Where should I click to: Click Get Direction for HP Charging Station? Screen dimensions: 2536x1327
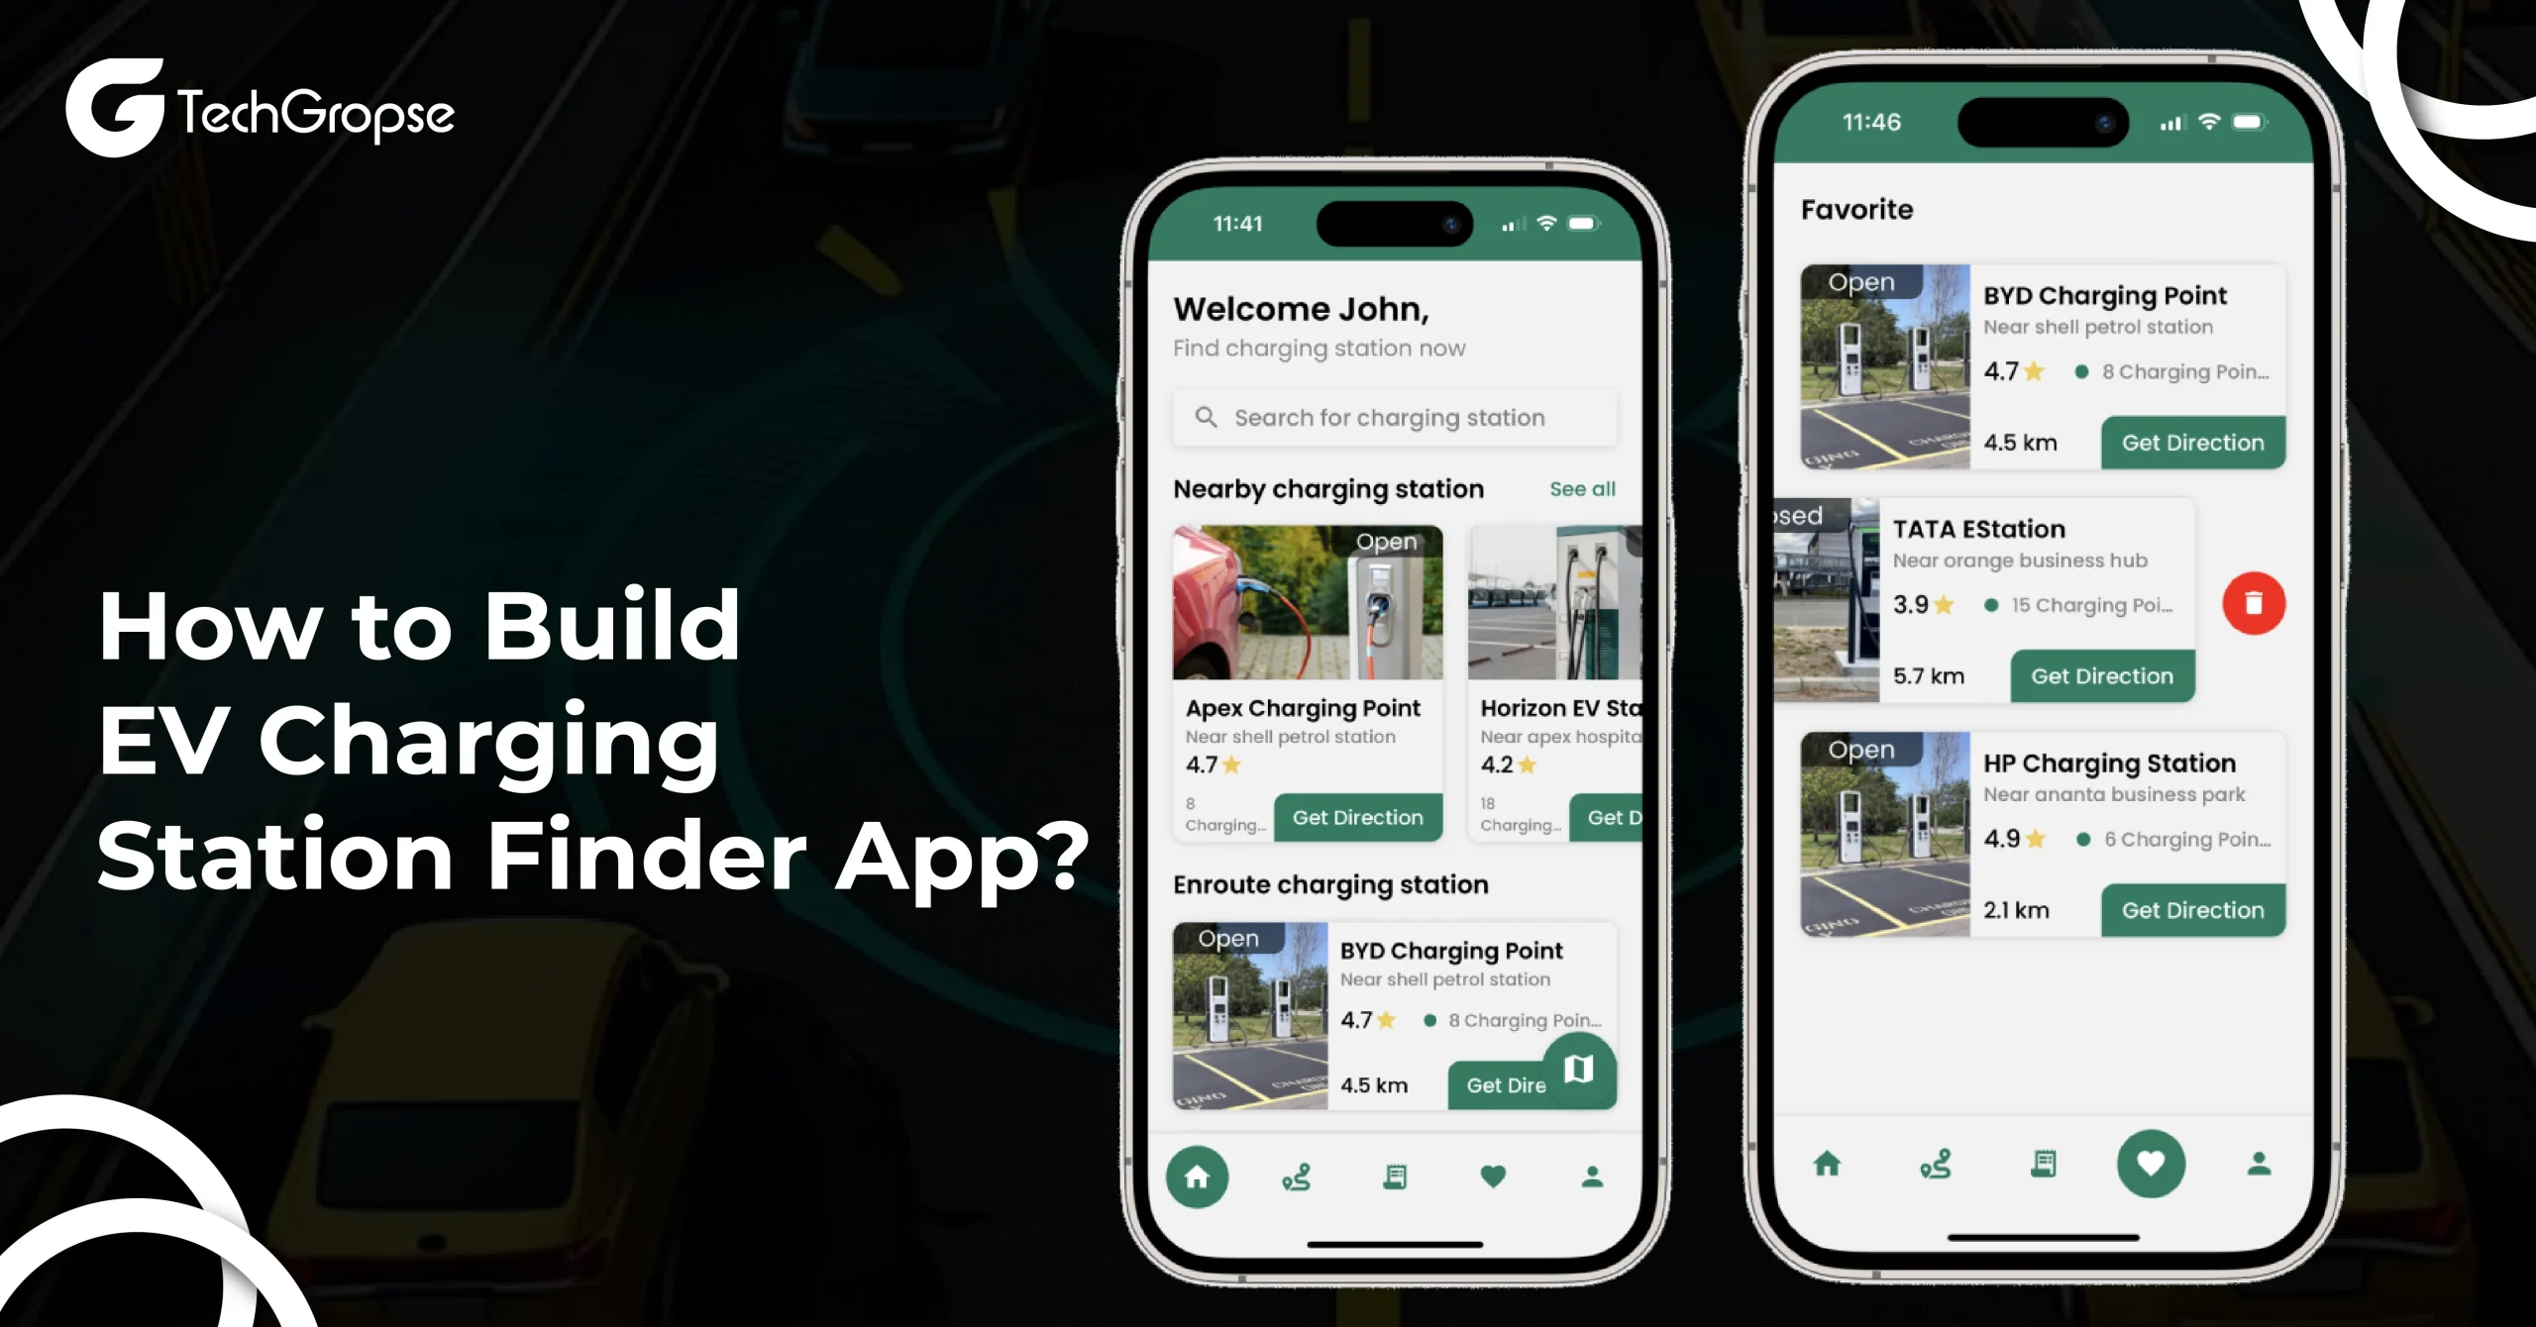click(x=2194, y=906)
